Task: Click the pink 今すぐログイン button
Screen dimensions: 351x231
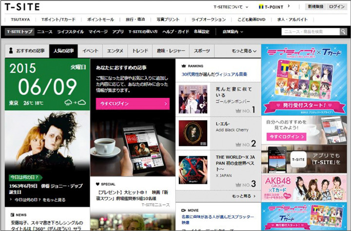Action: [133, 104]
